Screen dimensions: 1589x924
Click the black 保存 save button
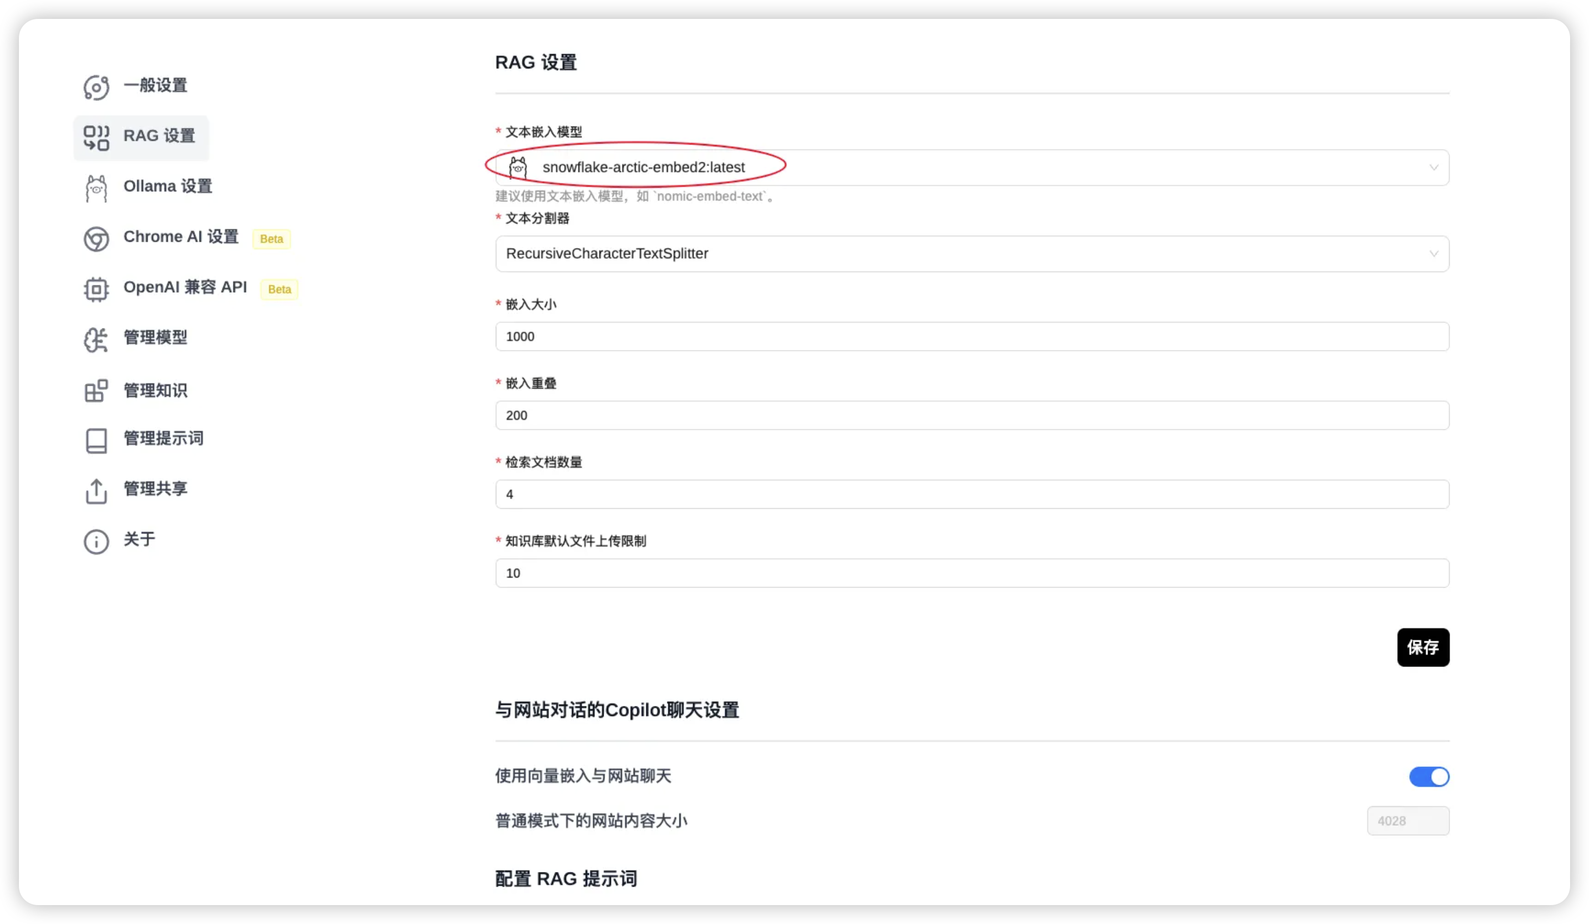click(1422, 648)
